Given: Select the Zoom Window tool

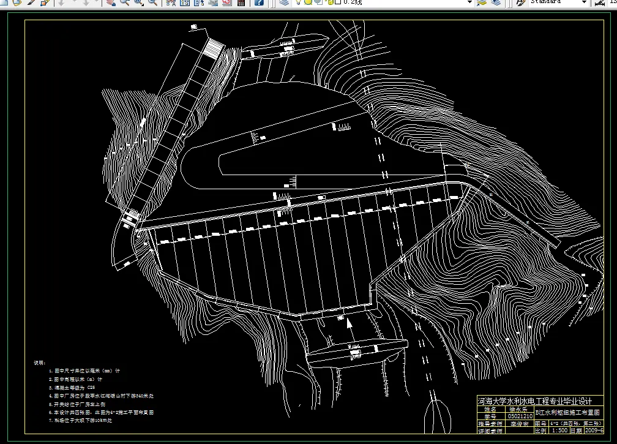Looking at the screenshot, I should click(x=139, y=2).
